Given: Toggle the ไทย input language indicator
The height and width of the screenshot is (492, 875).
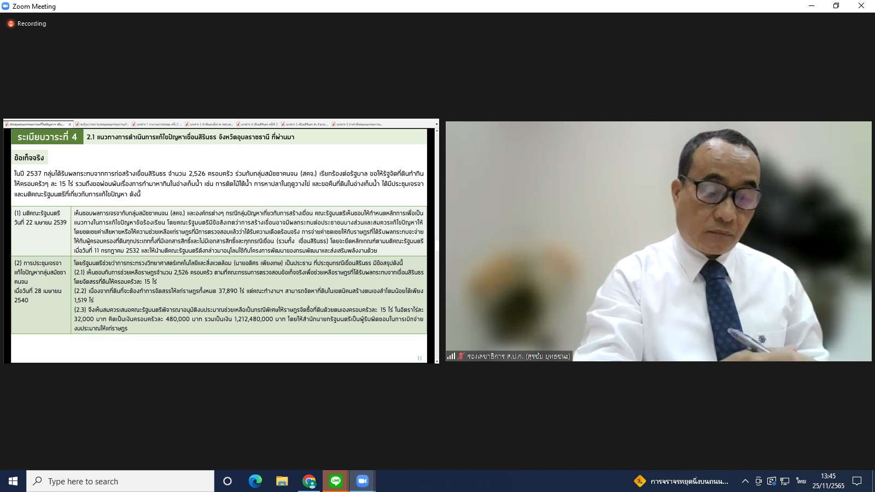Looking at the screenshot, I should (x=801, y=481).
